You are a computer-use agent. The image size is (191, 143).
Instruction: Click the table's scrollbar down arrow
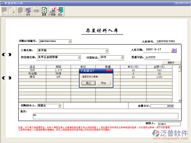(180, 101)
